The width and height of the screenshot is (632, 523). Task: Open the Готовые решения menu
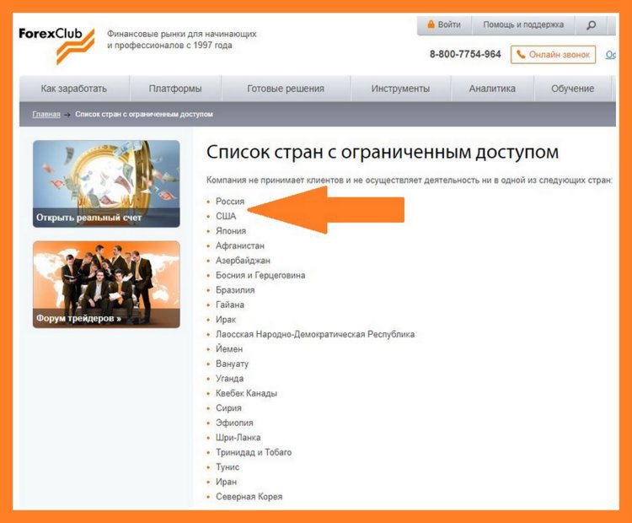point(286,89)
